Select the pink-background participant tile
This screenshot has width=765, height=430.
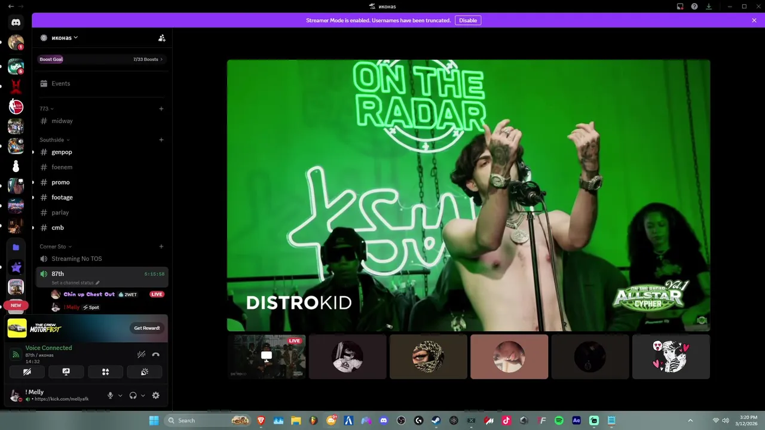(x=509, y=357)
